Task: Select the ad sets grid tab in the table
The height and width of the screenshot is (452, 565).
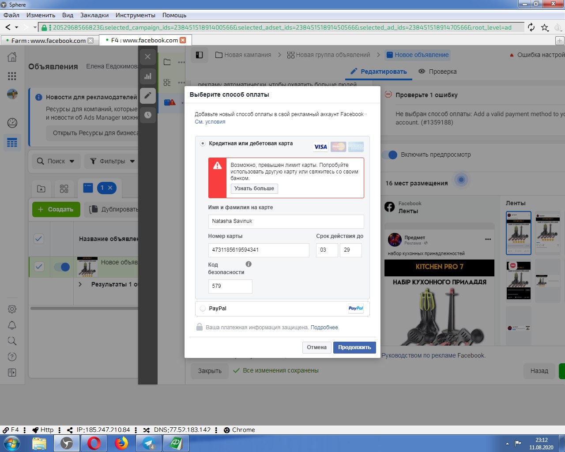Action: click(64, 189)
